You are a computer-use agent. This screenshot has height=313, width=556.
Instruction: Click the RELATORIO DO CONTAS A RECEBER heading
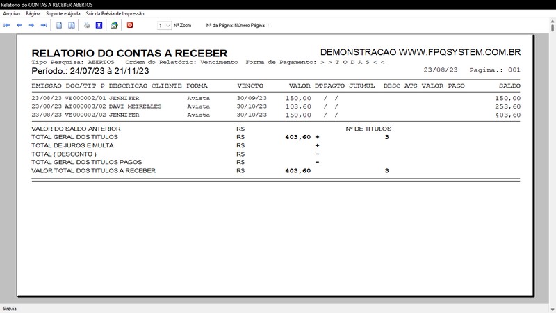coord(129,54)
